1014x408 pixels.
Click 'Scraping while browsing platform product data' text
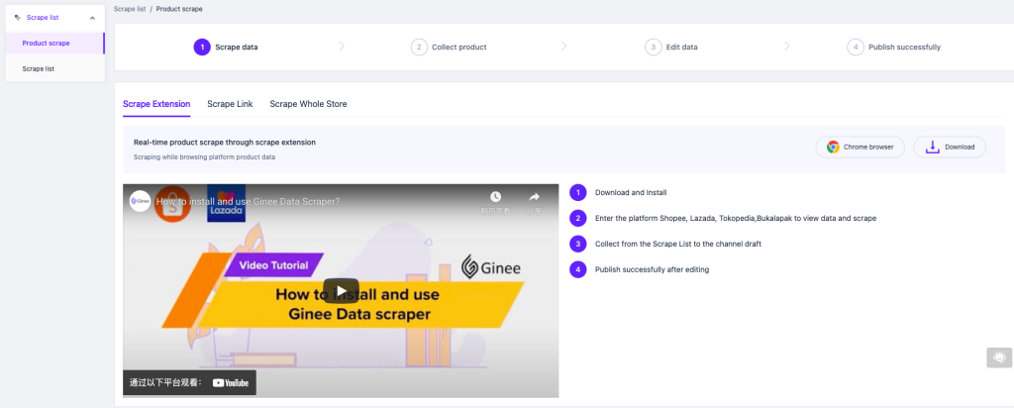coord(204,157)
